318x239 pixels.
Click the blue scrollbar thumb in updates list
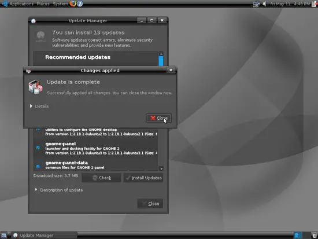[161, 61]
